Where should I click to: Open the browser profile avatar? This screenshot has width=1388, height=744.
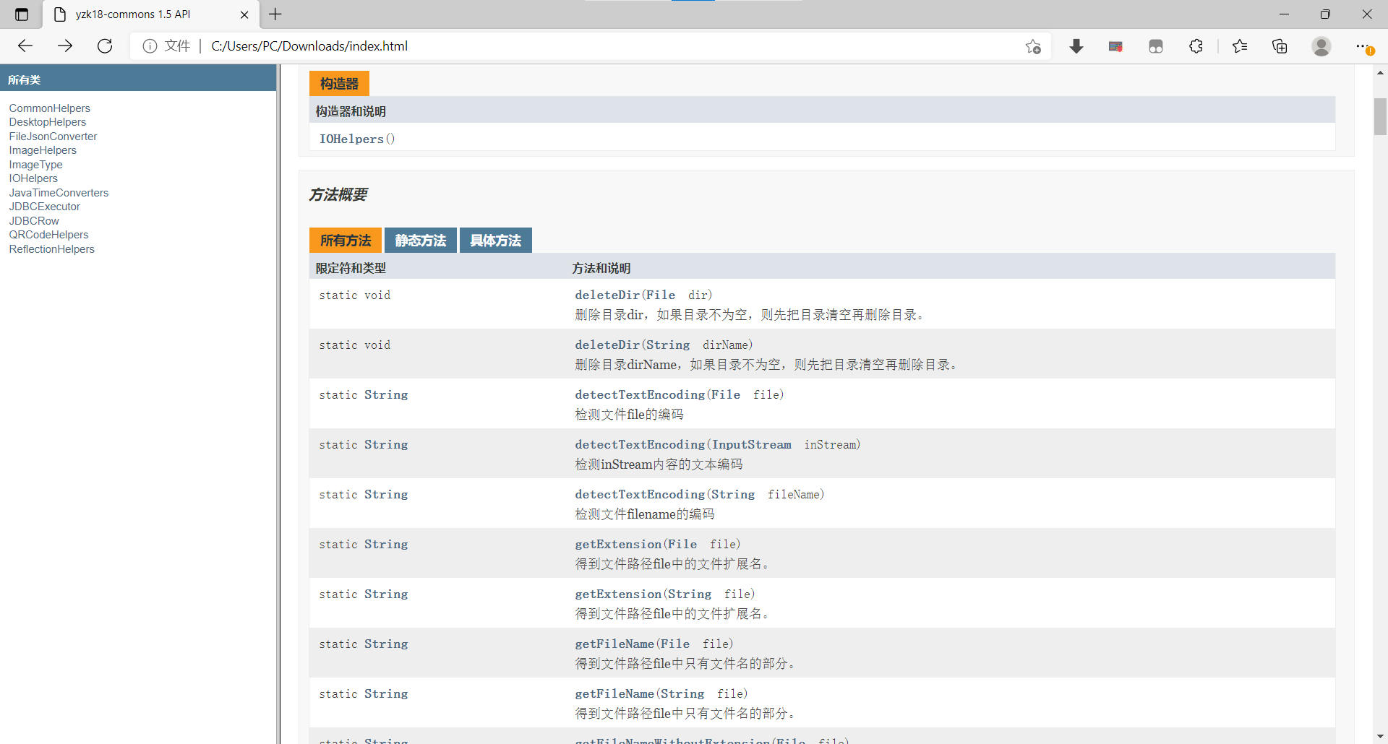click(x=1321, y=46)
